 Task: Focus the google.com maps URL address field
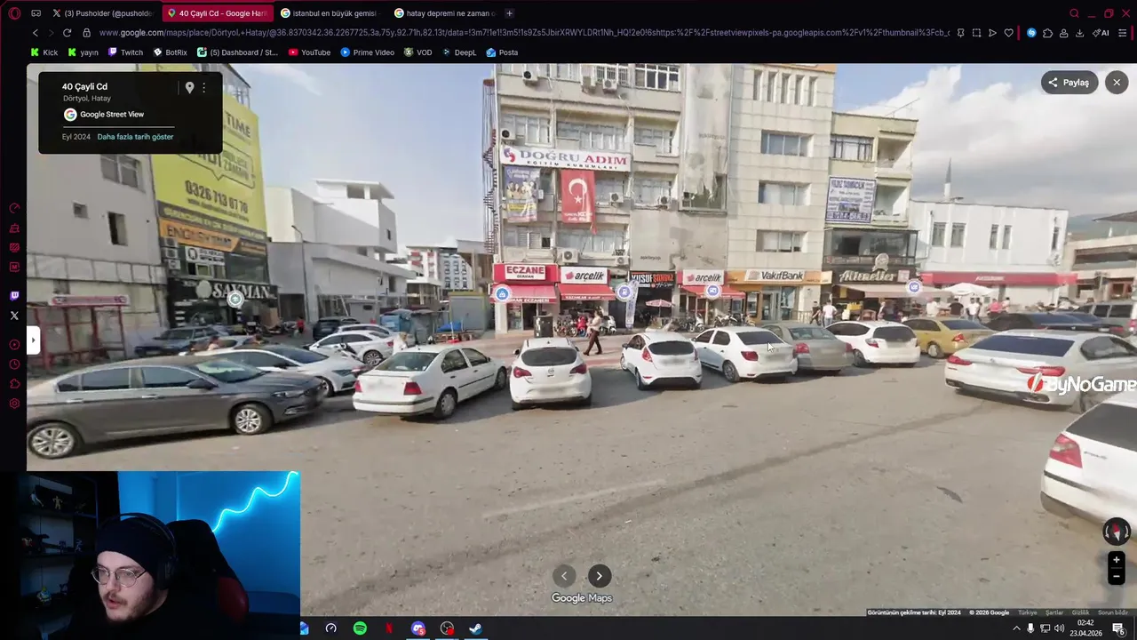coord(524,33)
